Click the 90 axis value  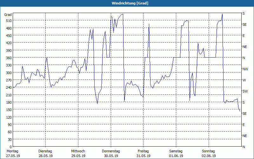tap(10, 125)
